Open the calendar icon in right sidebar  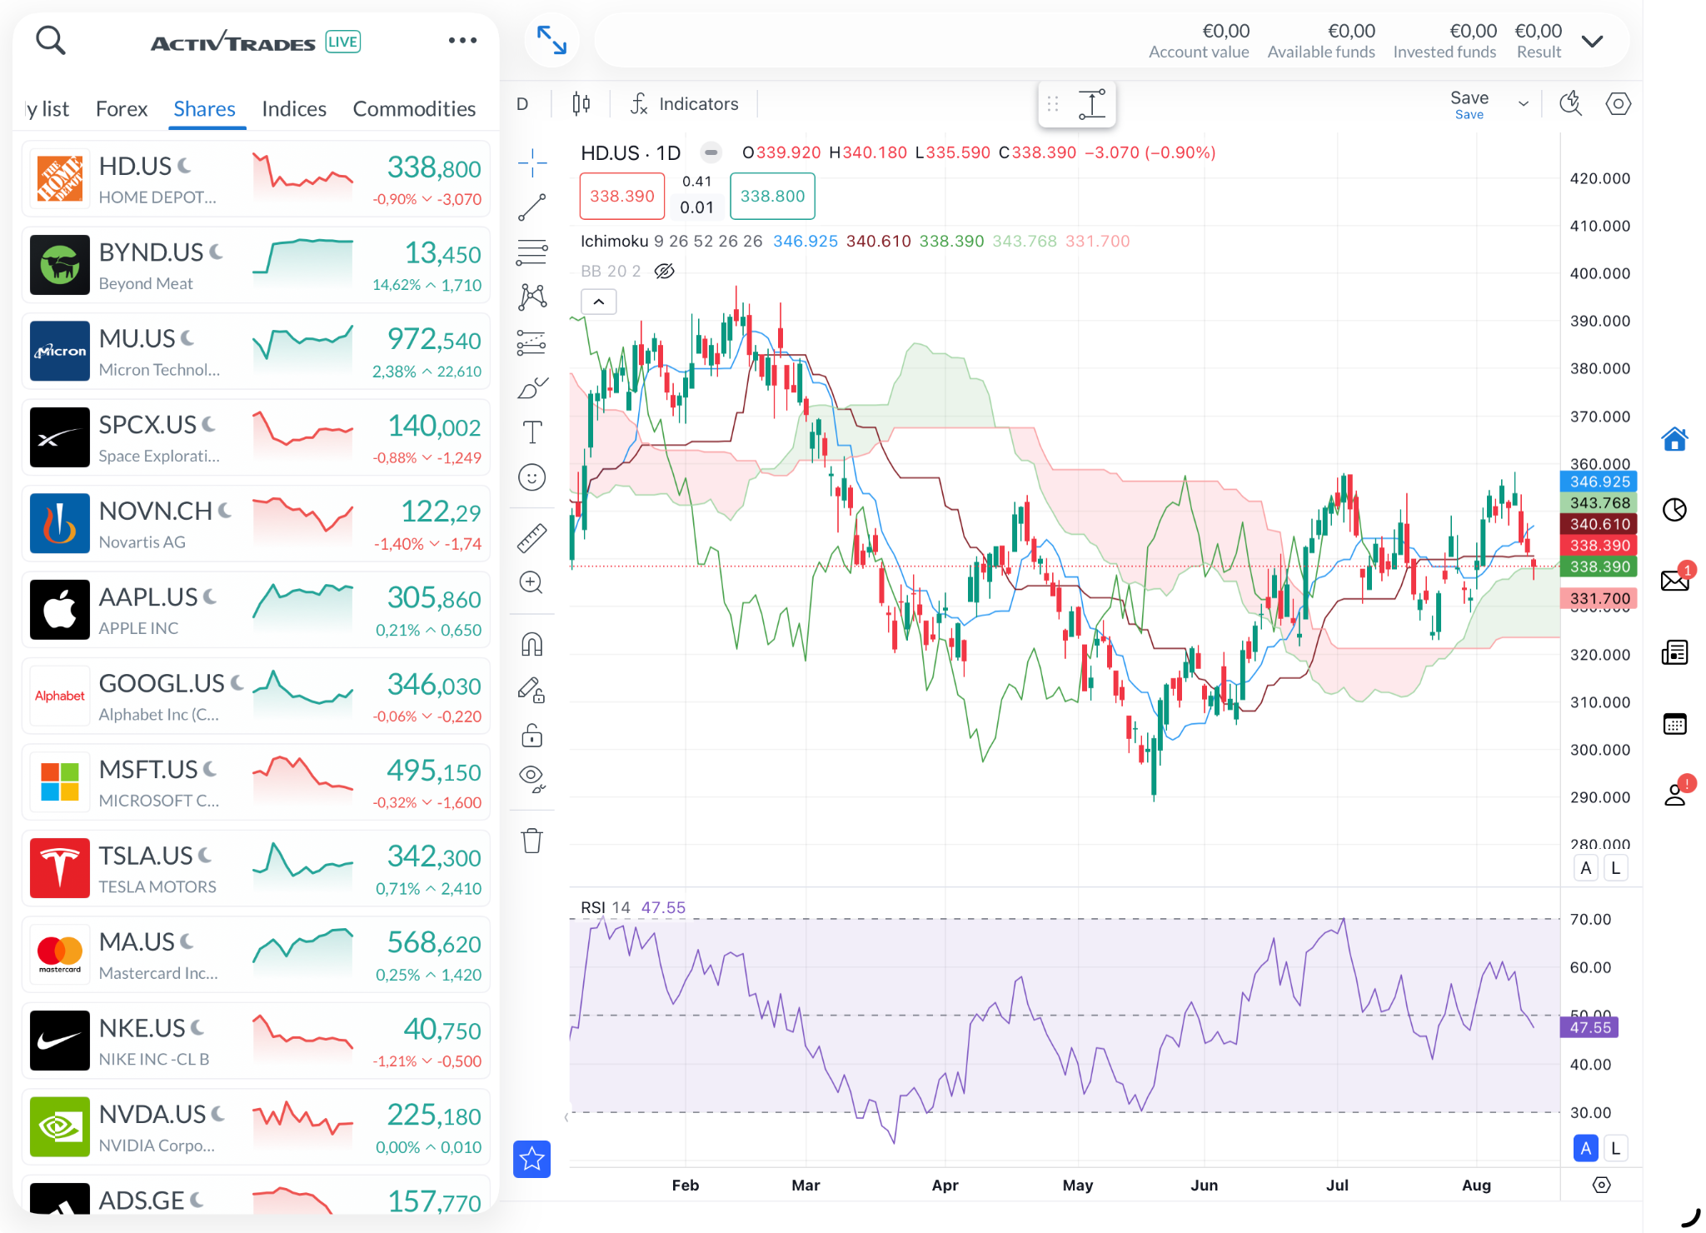tap(1674, 724)
